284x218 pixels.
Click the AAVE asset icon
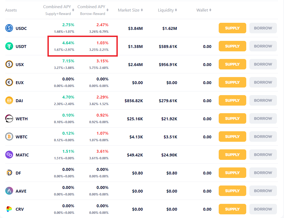tap(9, 191)
